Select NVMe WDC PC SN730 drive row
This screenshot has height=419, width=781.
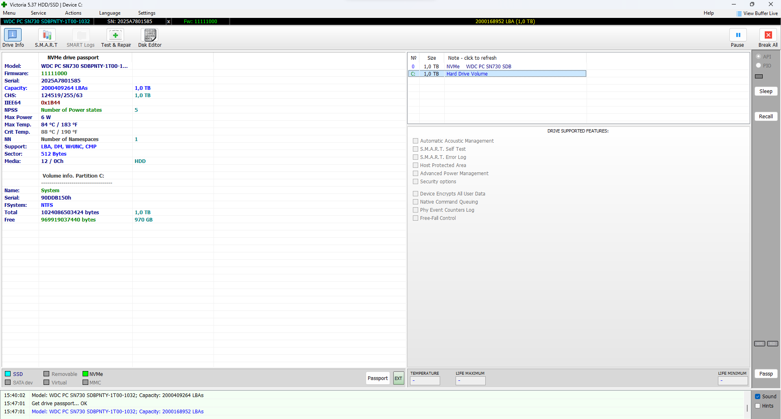(497, 67)
